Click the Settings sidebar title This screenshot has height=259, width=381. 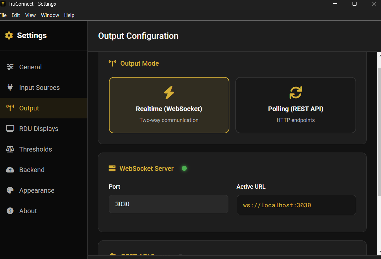(x=32, y=35)
